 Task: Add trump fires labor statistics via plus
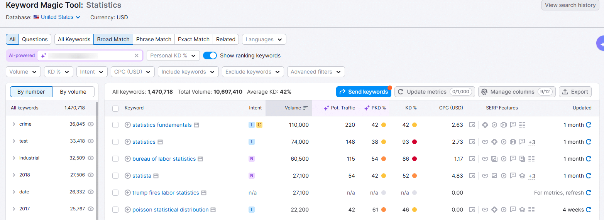pyautogui.click(x=128, y=193)
